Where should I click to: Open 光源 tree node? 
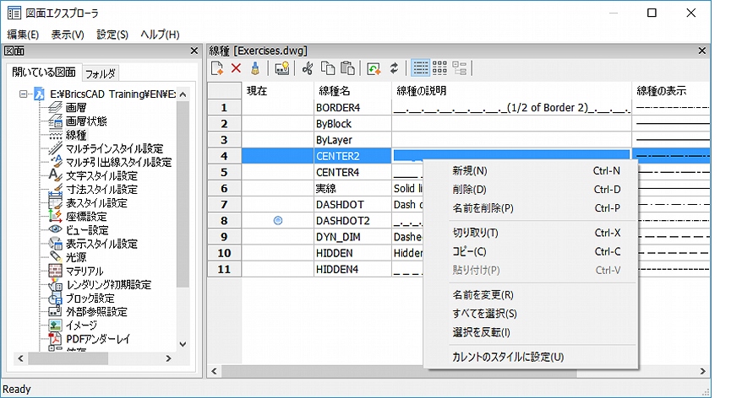click(76, 258)
